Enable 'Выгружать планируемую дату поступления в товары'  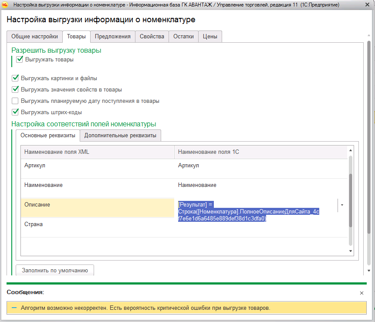[x=15, y=101]
